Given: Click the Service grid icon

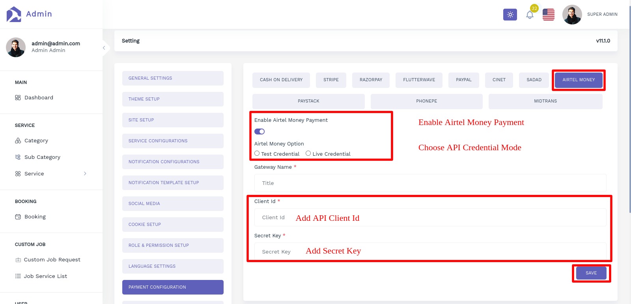Looking at the screenshot, I should 18,173.
